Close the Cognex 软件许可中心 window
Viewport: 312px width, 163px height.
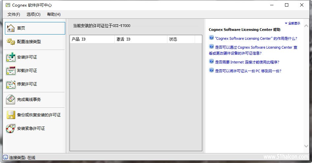click(302, 5)
